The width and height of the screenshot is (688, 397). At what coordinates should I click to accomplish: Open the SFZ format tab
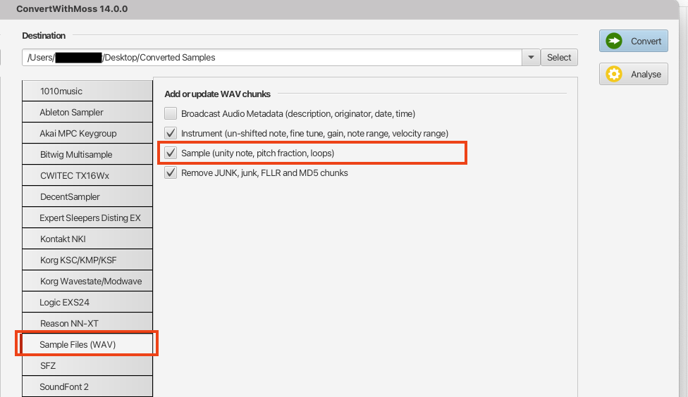click(x=87, y=365)
